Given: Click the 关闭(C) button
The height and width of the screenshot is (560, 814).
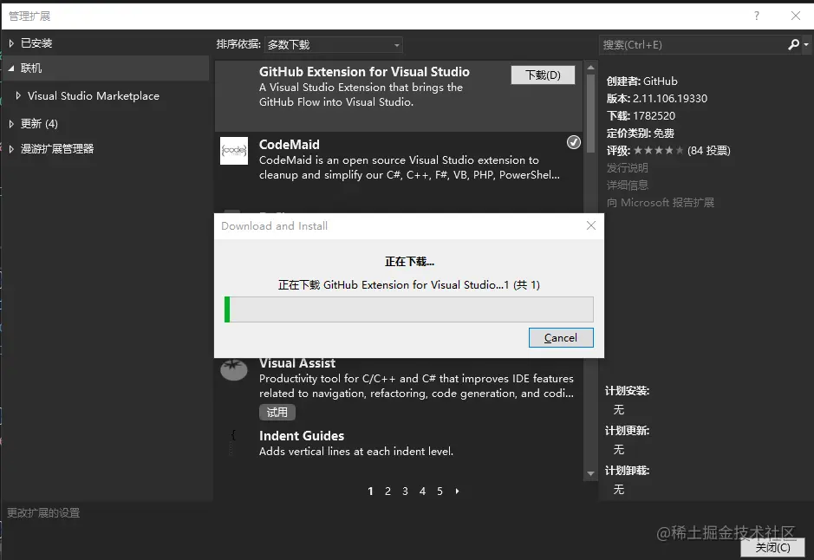Looking at the screenshot, I should pos(772,548).
